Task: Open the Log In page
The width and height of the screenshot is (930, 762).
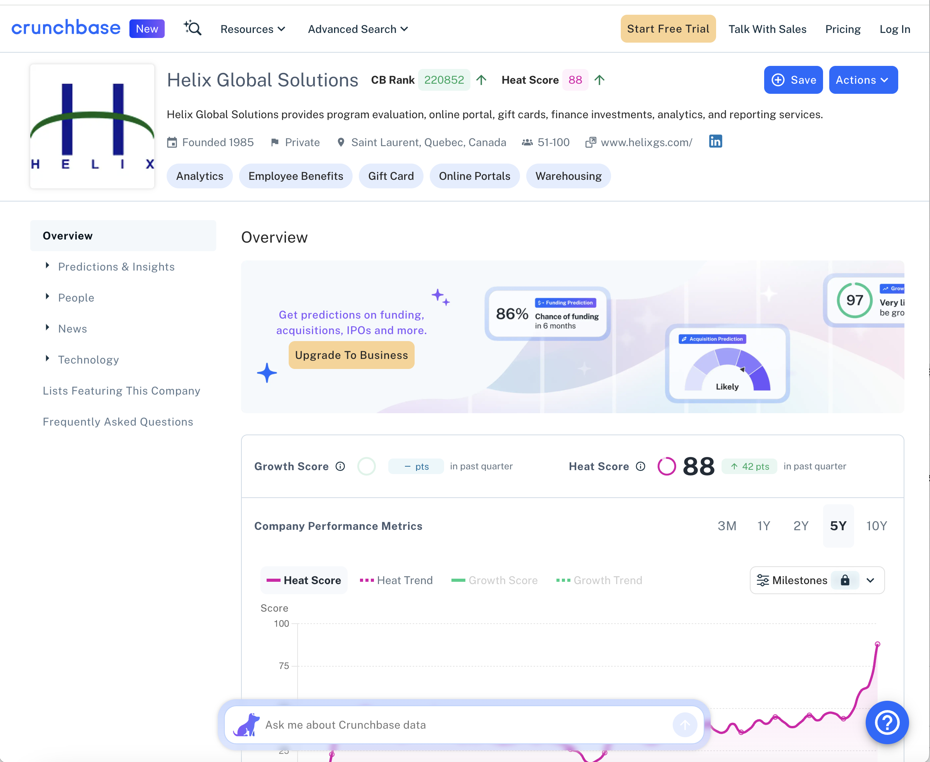Action: coord(895,29)
